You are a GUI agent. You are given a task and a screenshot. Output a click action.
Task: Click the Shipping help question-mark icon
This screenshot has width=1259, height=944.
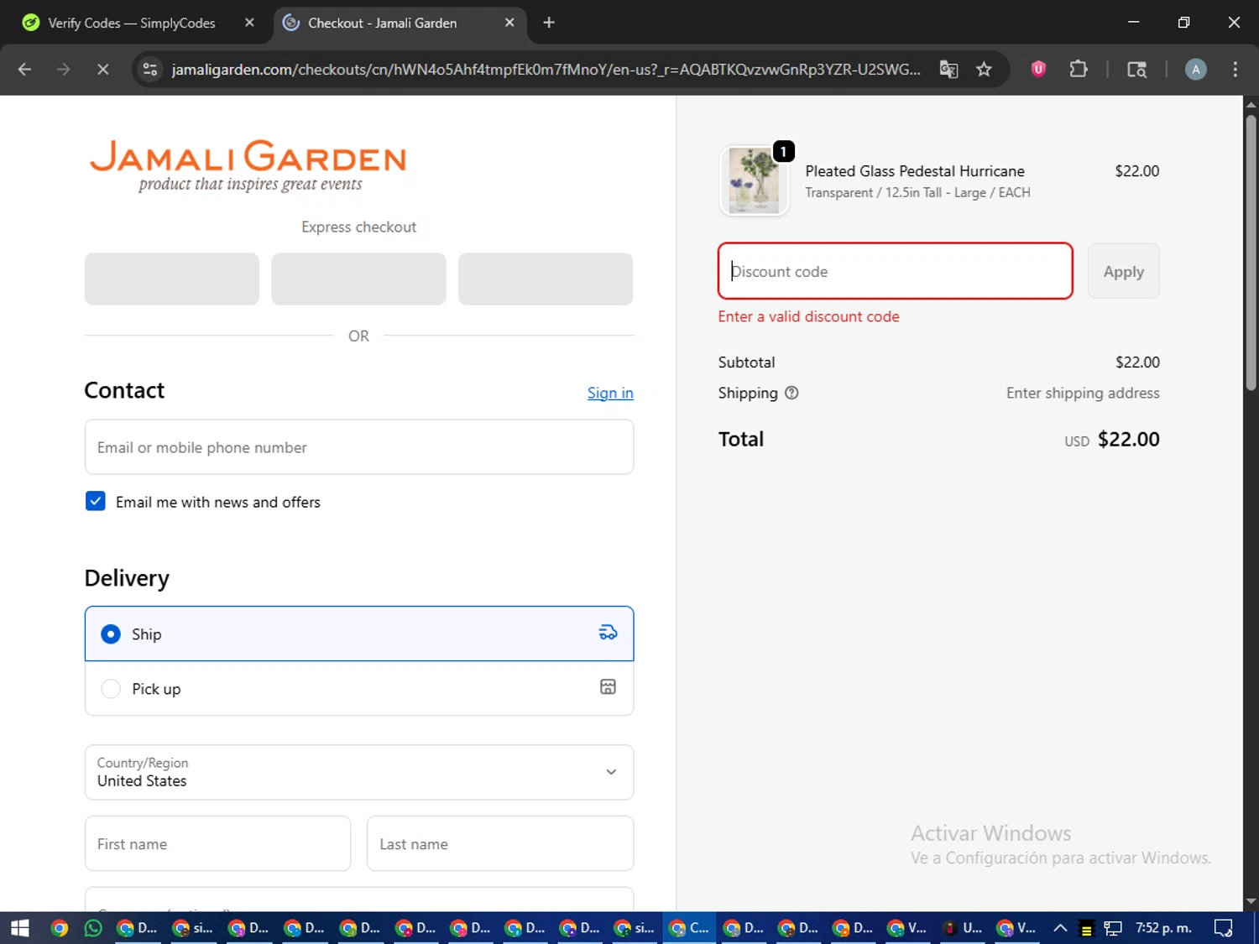pyautogui.click(x=791, y=393)
